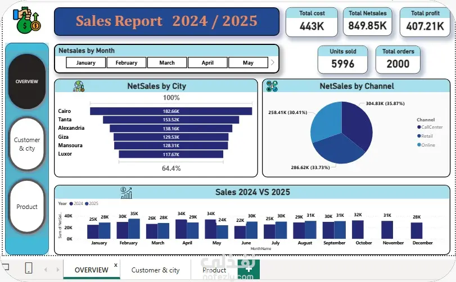Switch to mobile layout view icon
The height and width of the screenshot is (282, 456).
point(29,268)
